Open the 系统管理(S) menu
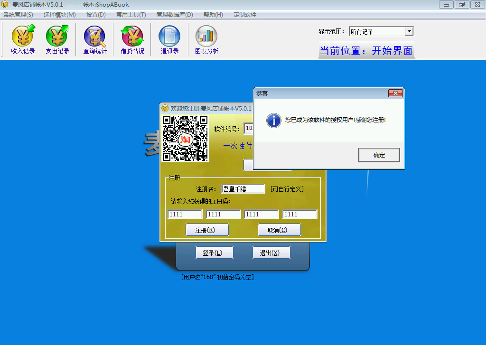The width and height of the screenshot is (486, 345). point(18,15)
